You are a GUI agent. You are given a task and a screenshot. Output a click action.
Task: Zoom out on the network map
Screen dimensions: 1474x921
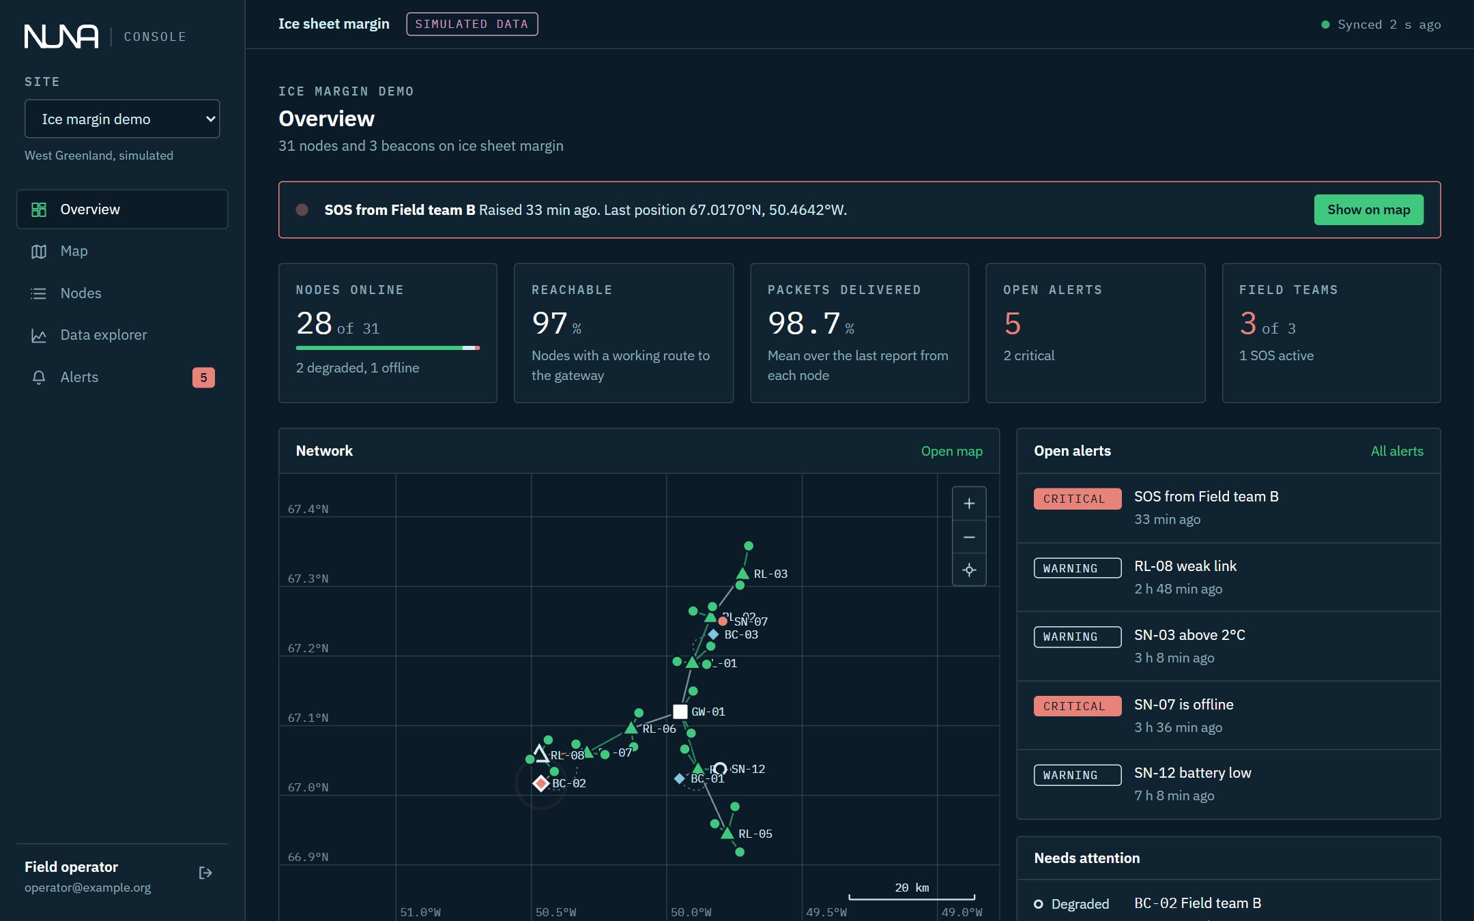tap(969, 537)
